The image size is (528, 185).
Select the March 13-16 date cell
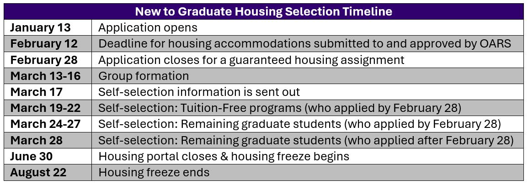(x=48, y=76)
